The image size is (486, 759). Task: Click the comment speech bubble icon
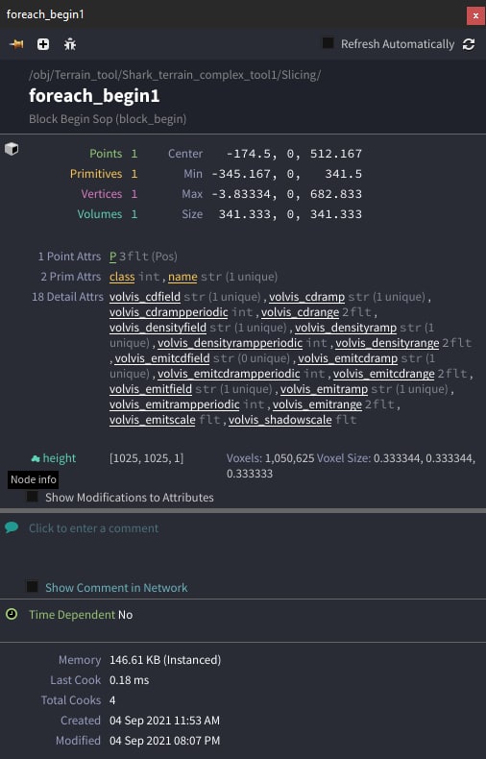12,527
